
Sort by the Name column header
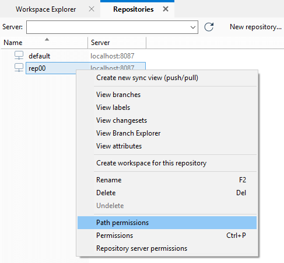pyautogui.click(x=44, y=43)
